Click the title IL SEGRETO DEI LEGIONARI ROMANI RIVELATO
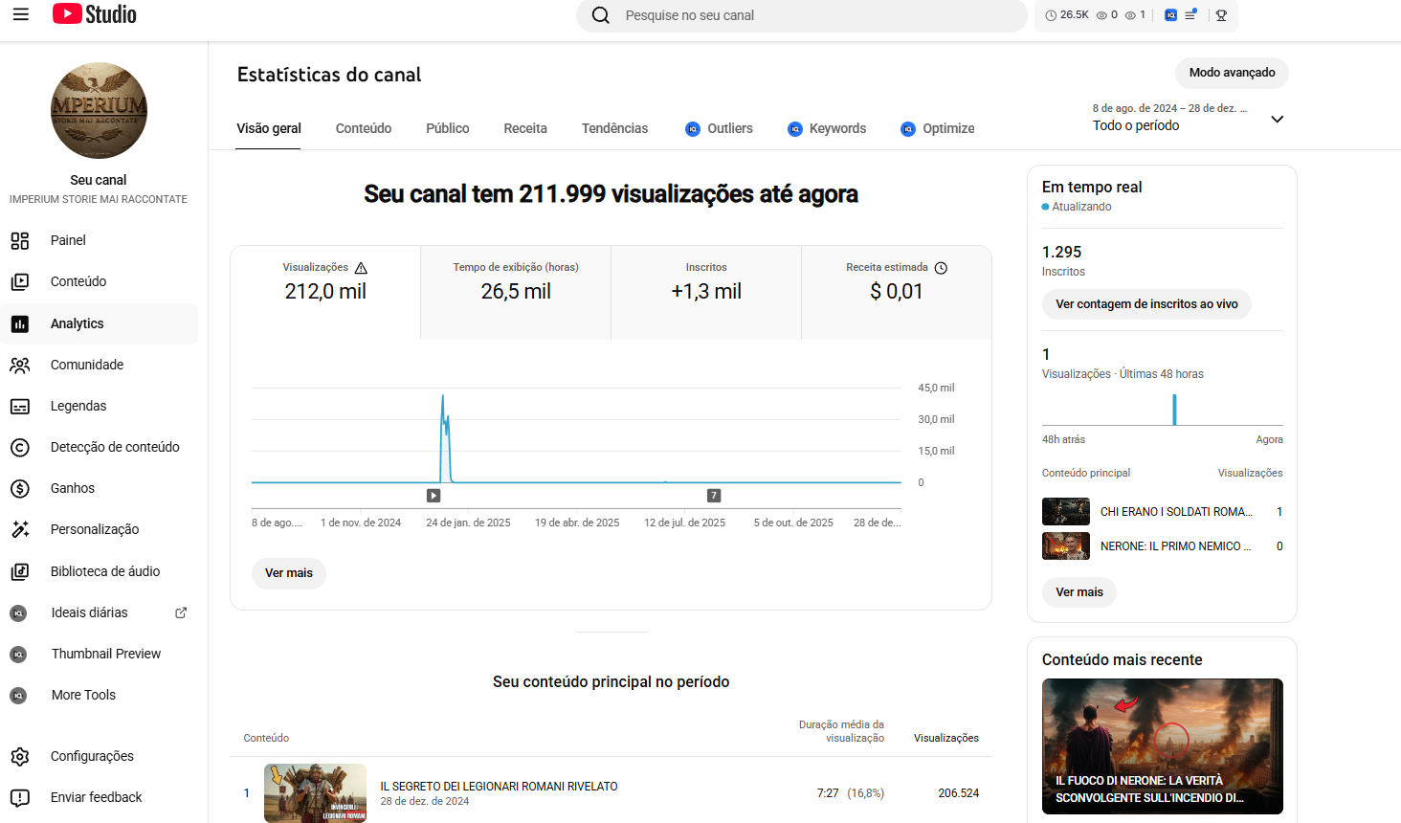The image size is (1401, 823). tap(500, 787)
